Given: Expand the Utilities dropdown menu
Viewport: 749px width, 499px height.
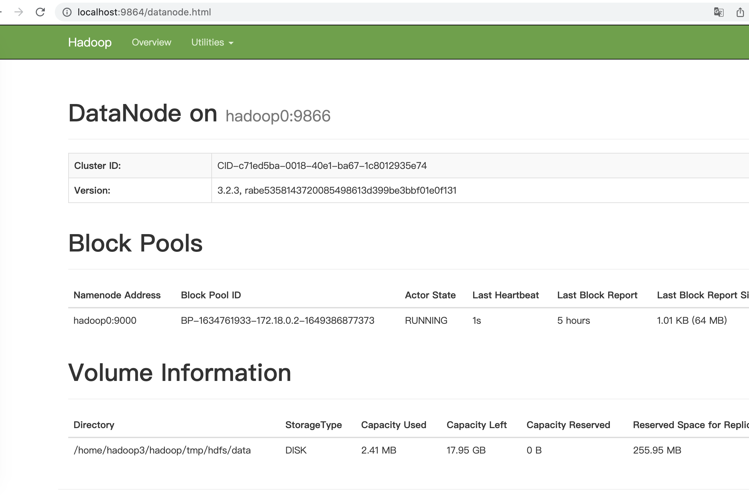Looking at the screenshot, I should coord(212,42).
